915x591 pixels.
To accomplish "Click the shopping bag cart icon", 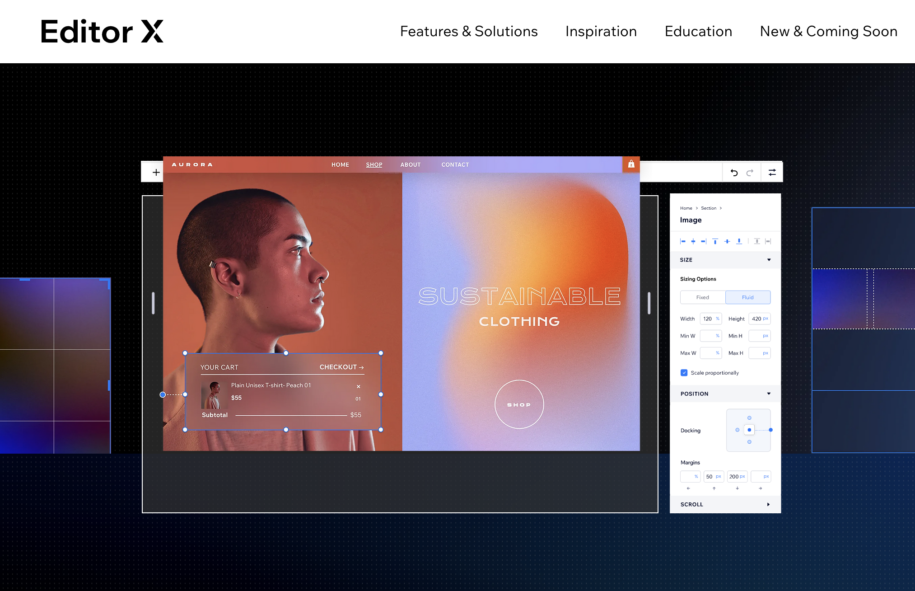I will (x=631, y=164).
